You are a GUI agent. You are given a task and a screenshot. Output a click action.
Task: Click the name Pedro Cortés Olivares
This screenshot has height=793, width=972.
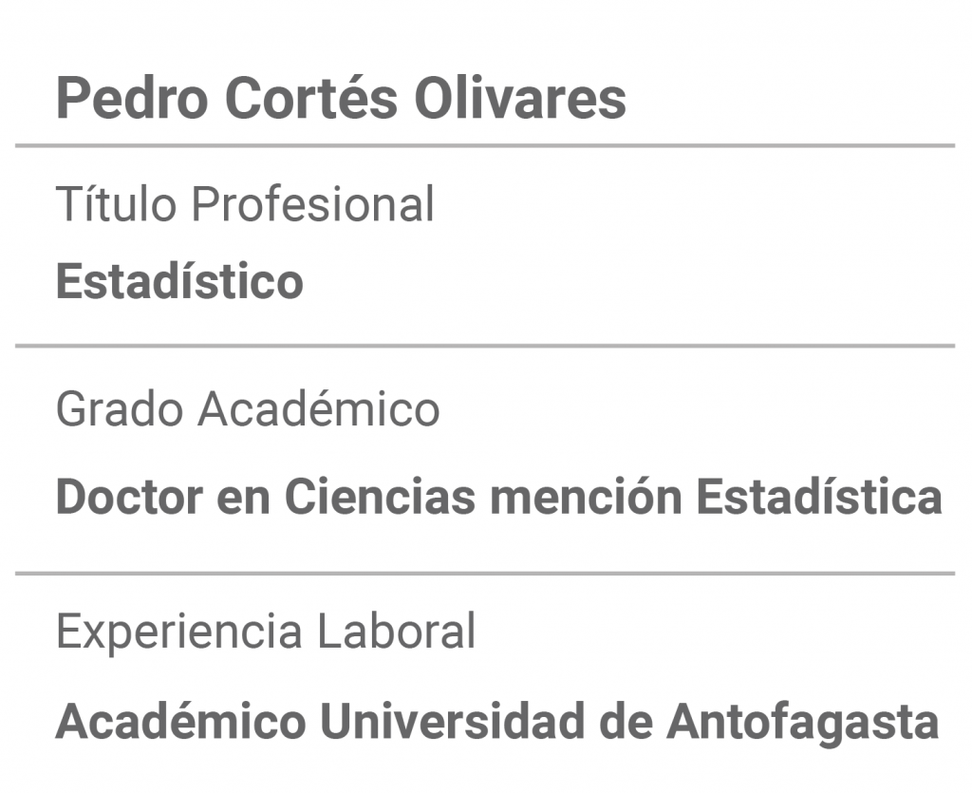pyautogui.click(x=341, y=98)
